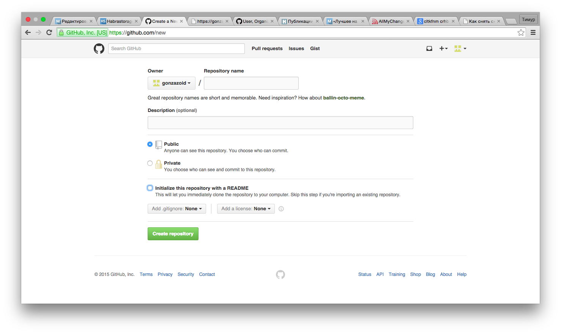Screen dimensions: 561x334
Task: Click the browser back arrow
Action: 28,33
